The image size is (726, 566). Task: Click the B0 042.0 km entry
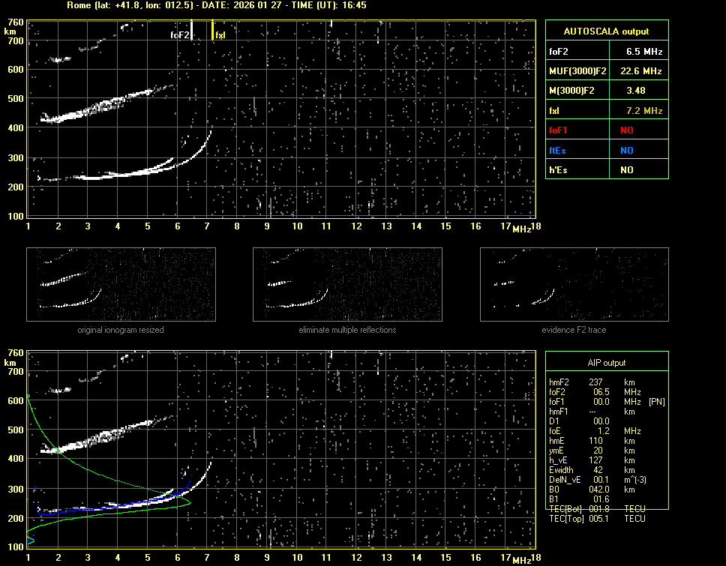[x=592, y=490]
